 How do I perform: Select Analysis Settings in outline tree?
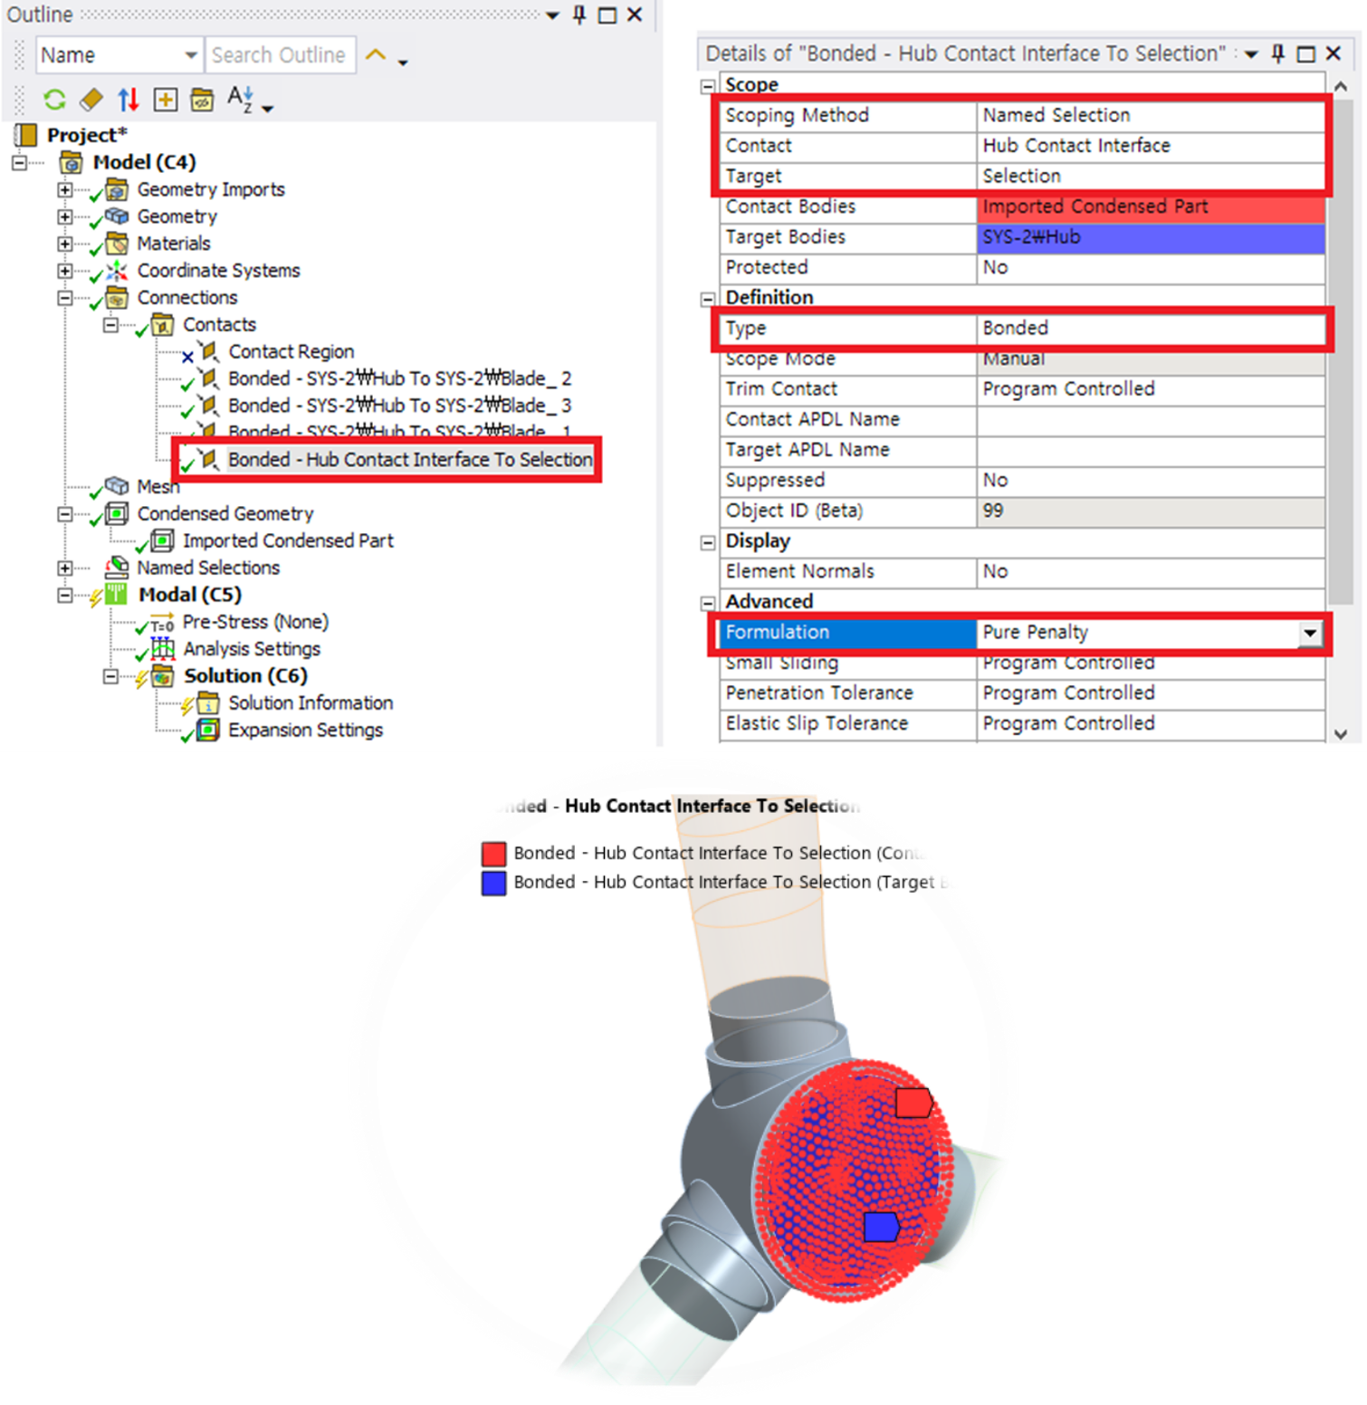[252, 649]
